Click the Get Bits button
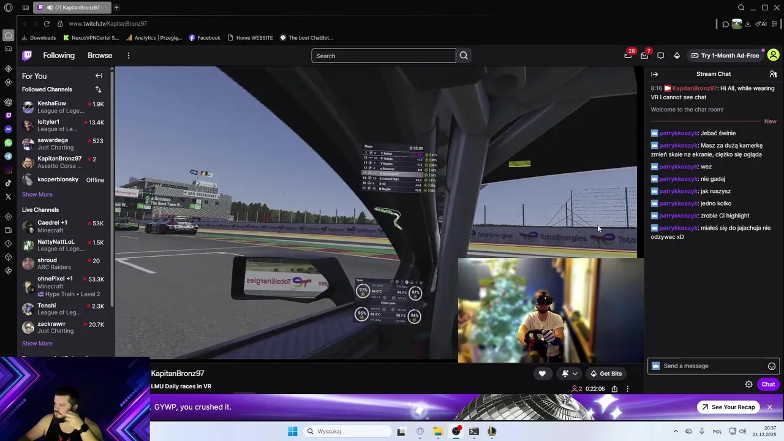This screenshot has width=784, height=441. tap(605, 374)
